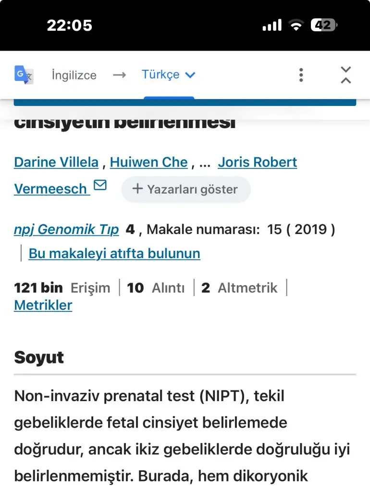Image resolution: width=370 pixels, height=493 pixels.
Task: Tap the Google Translate logo icon
Action: pyautogui.click(x=24, y=75)
